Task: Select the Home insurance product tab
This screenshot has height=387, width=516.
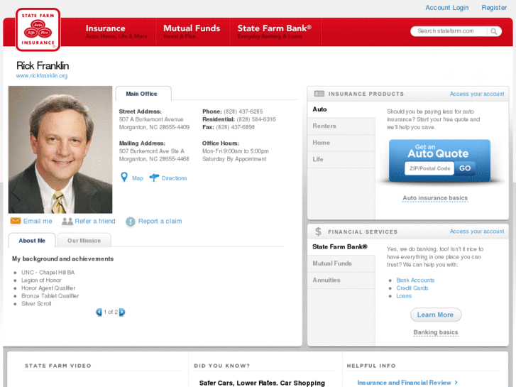Action: click(x=341, y=143)
